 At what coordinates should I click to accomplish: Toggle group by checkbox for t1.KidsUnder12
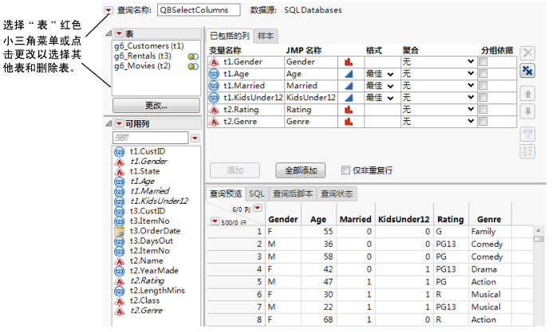pos(483,98)
